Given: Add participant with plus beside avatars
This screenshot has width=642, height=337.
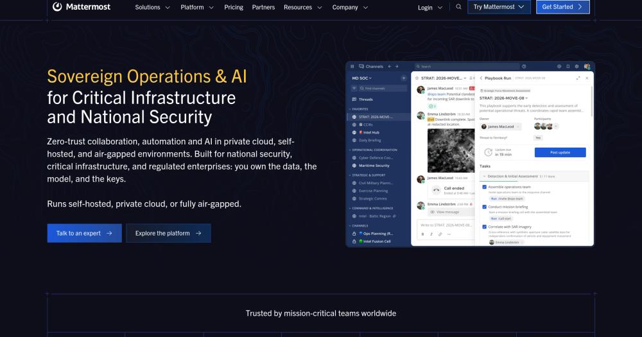Looking at the screenshot, I should pos(555,126).
